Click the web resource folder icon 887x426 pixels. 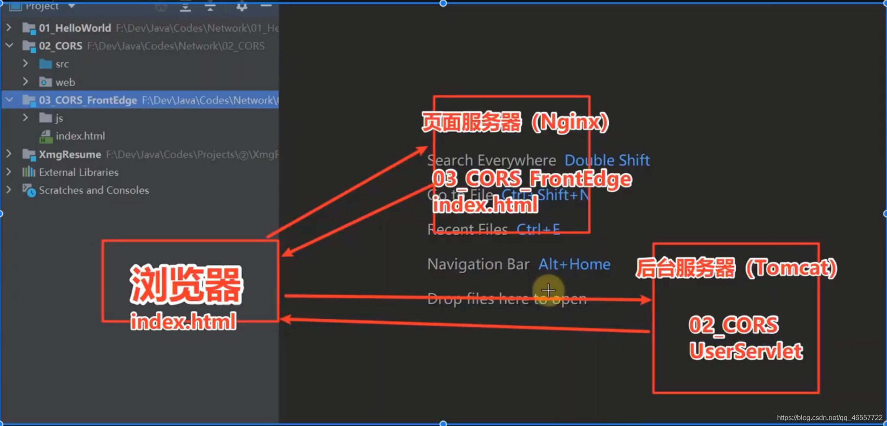pyautogui.click(x=45, y=82)
